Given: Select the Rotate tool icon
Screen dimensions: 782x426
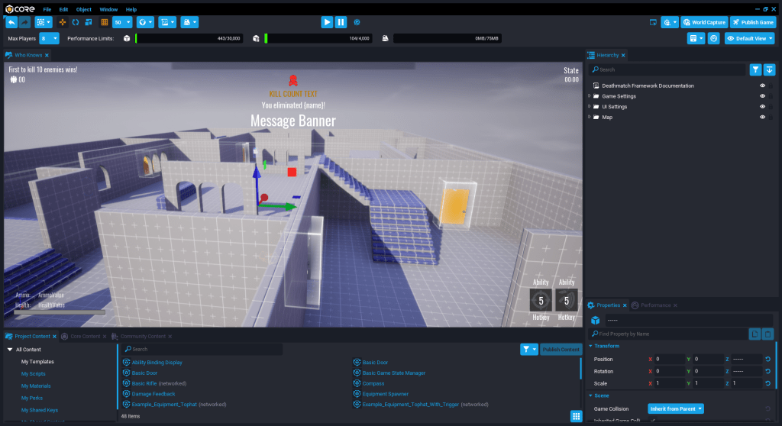Looking at the screenshot, I should tap(75, 22).
